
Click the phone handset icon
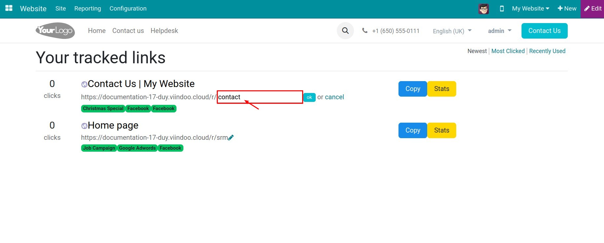pos(365,31)
